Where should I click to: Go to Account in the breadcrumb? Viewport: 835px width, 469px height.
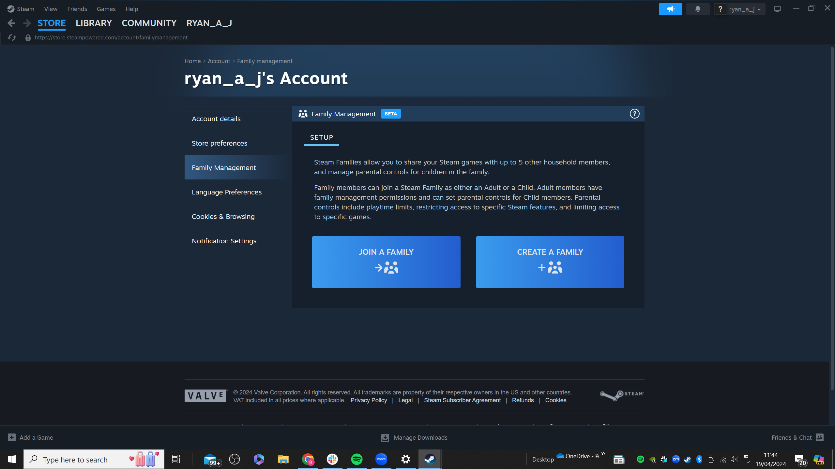(219, 61)
